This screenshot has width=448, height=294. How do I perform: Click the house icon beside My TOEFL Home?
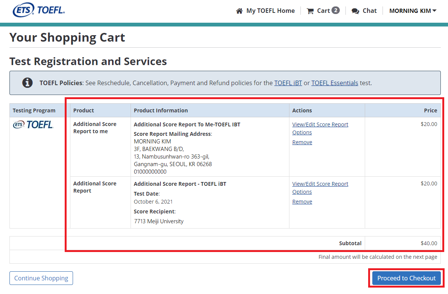pyautogui.click(x=239, y=11)
